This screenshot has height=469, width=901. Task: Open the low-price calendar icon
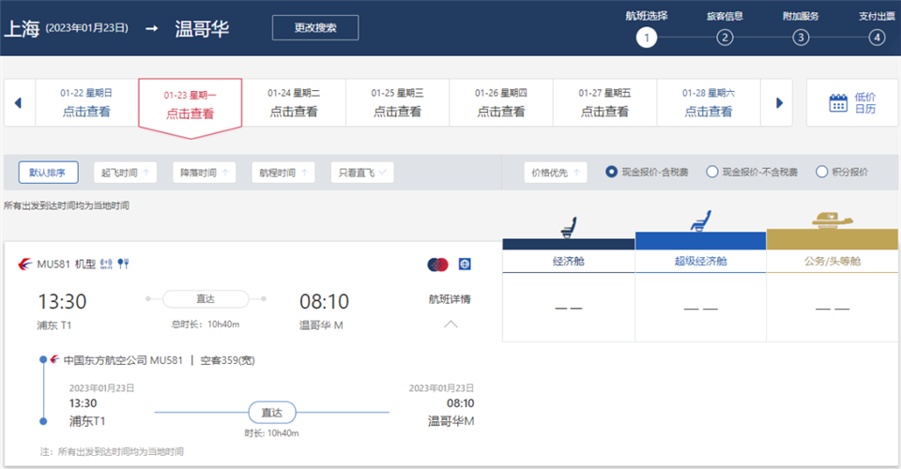coord(838,103)
